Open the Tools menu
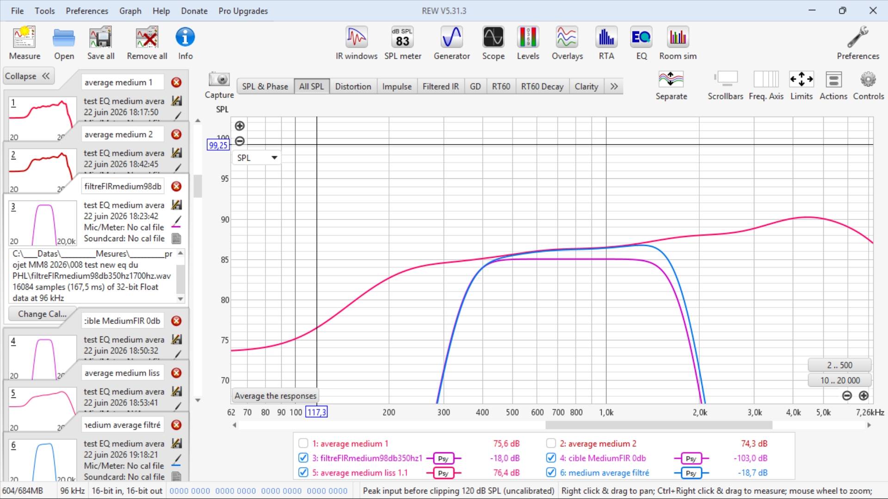This screenshot has width=888, height=499. click(45, 11)
